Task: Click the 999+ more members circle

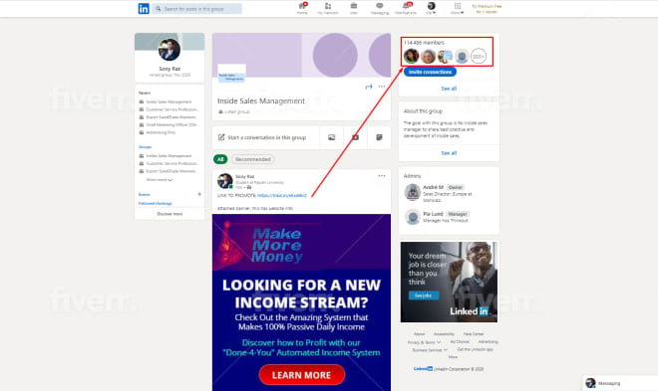Action: pyautogui.click(x=479, y=56)
